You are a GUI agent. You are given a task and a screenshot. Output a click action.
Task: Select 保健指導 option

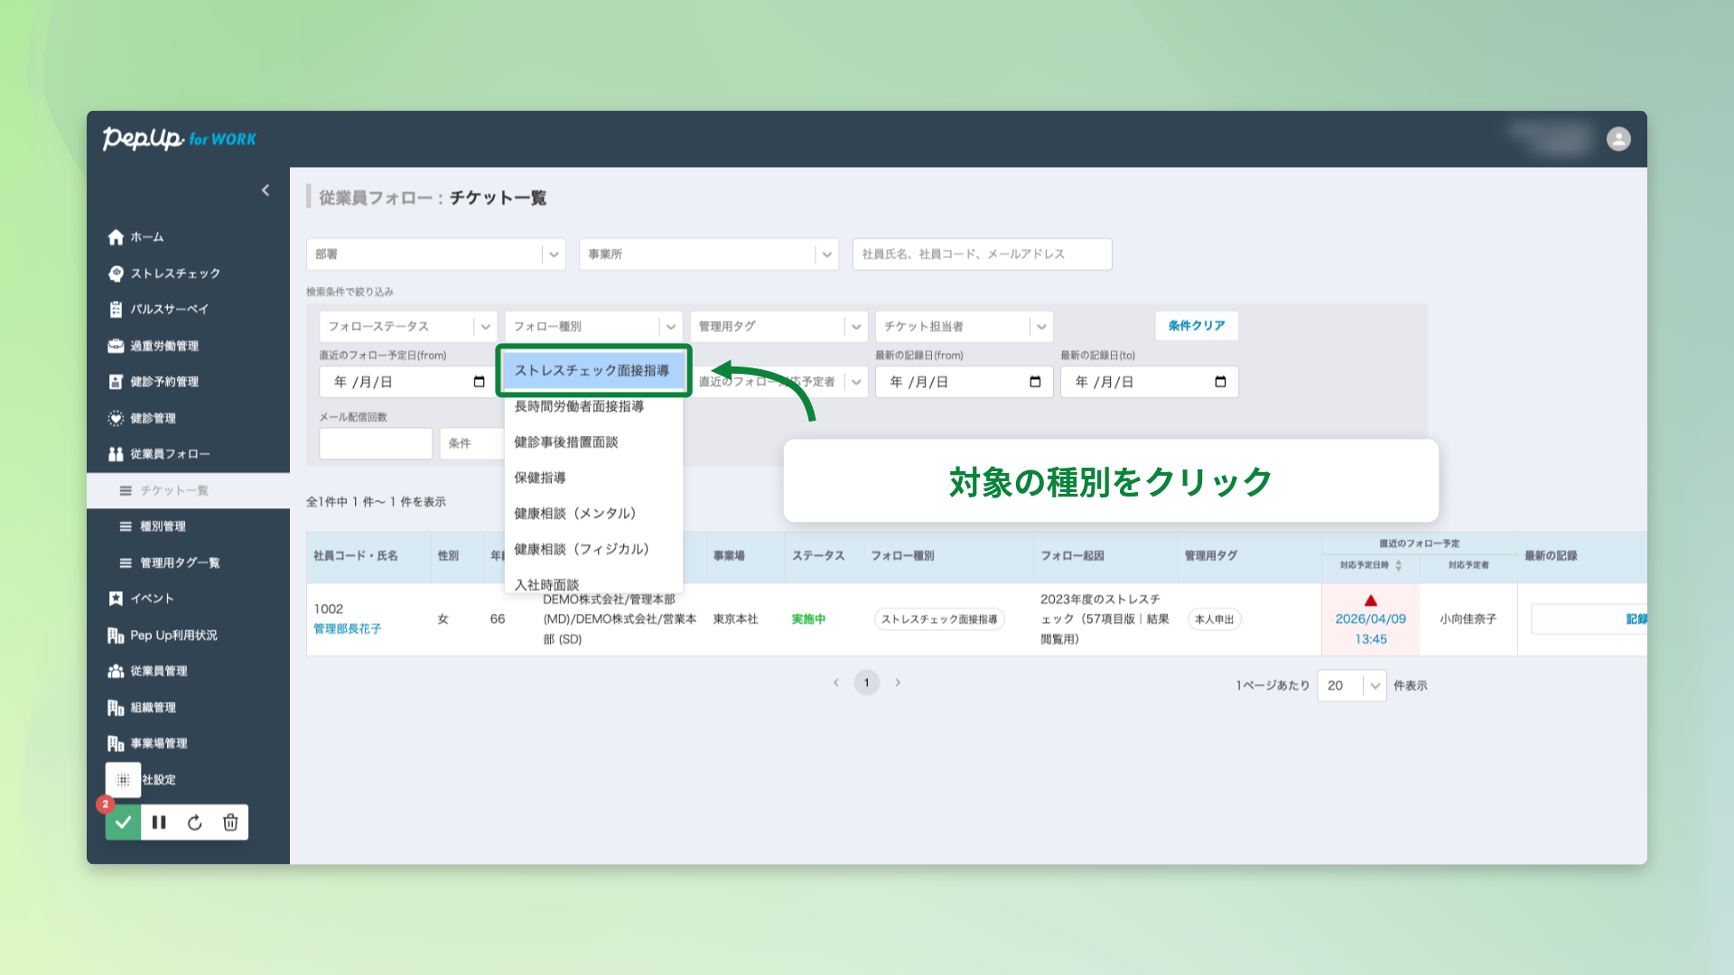593,478
